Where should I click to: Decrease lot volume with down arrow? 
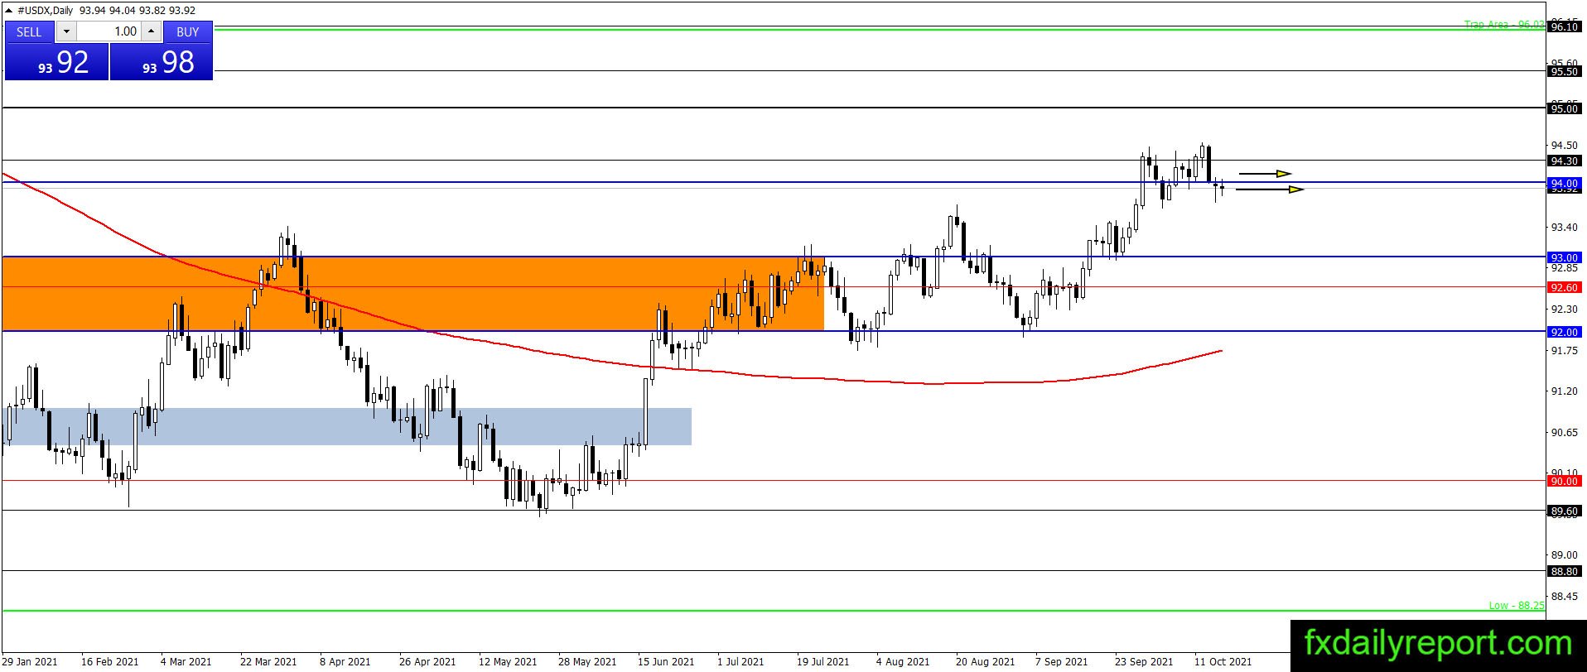click(x=66, y=31)
